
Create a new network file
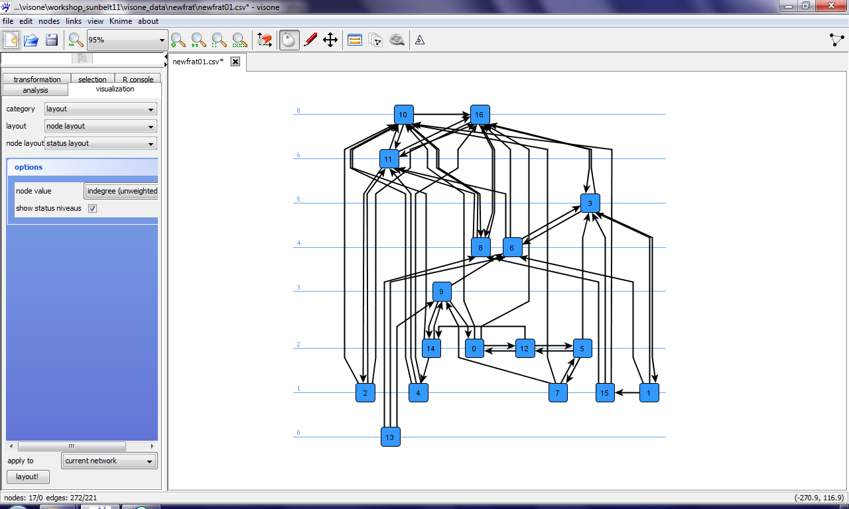point(11,40)
